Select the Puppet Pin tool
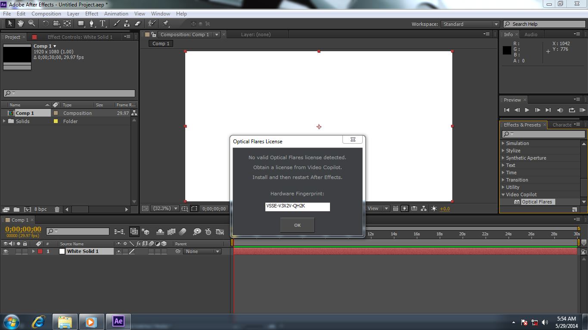The height and width of the screenshot is (330, 588). tap(165, 24)
